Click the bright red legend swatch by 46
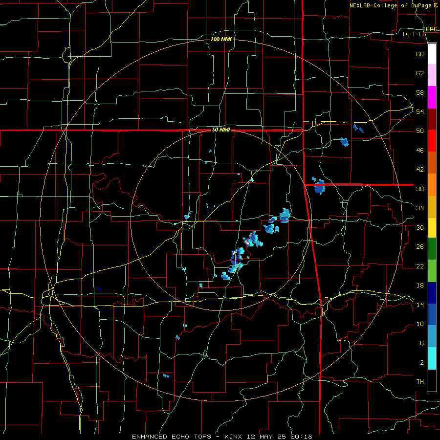 [432, 141]
